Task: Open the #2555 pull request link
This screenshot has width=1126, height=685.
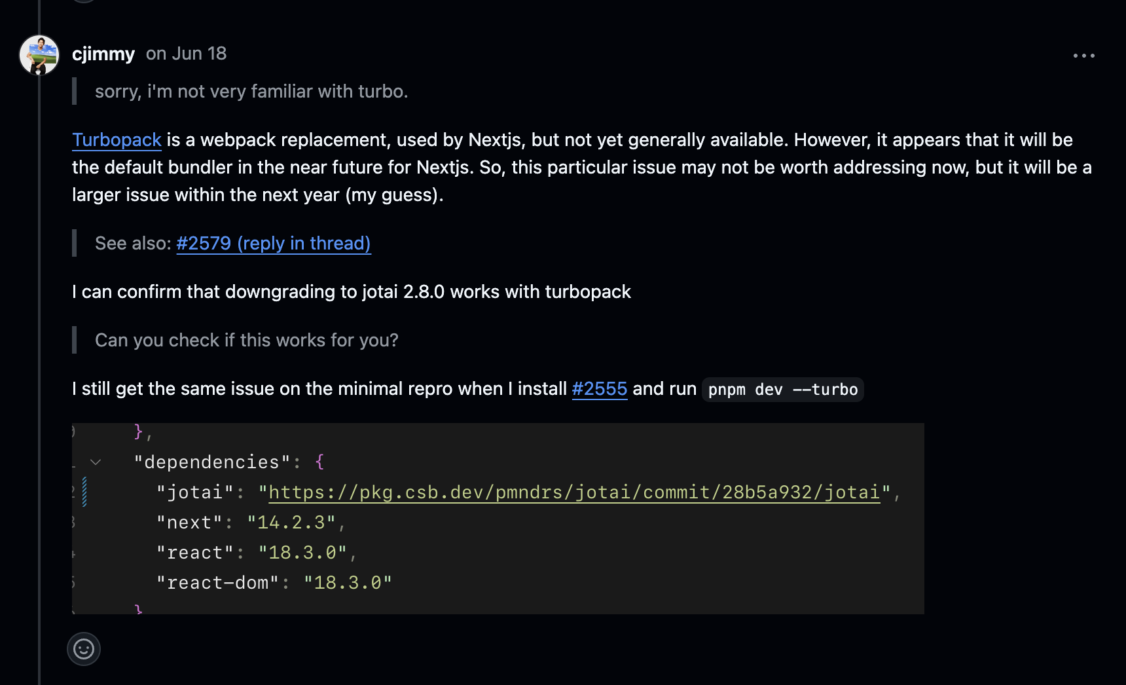Action: coord(599,389)
